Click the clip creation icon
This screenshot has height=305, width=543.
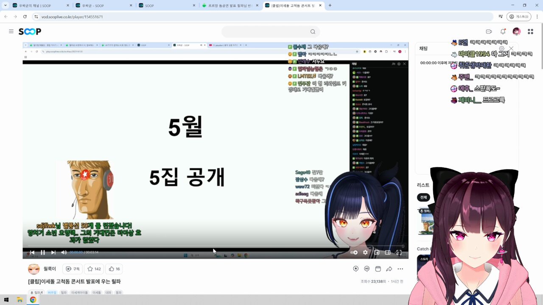(378, 269)
